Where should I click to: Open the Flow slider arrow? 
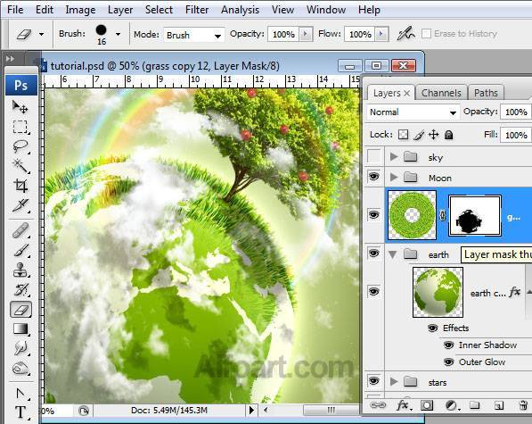pyautogui.click(x=381, y=34)
